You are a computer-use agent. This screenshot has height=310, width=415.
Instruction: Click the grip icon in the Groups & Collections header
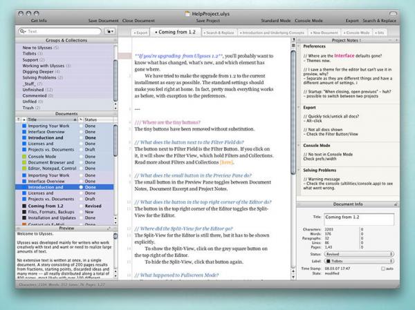click(x=115, y=40)
